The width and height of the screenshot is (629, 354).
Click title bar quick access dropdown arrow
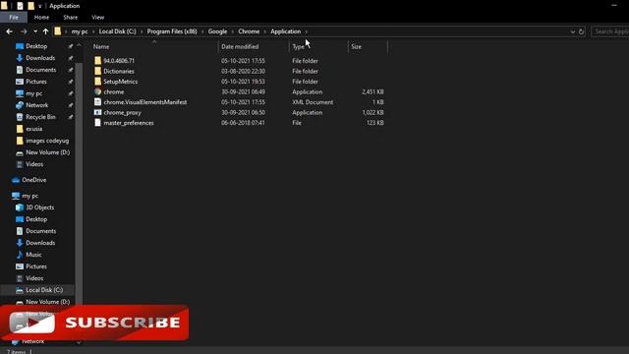pos(39,6)
